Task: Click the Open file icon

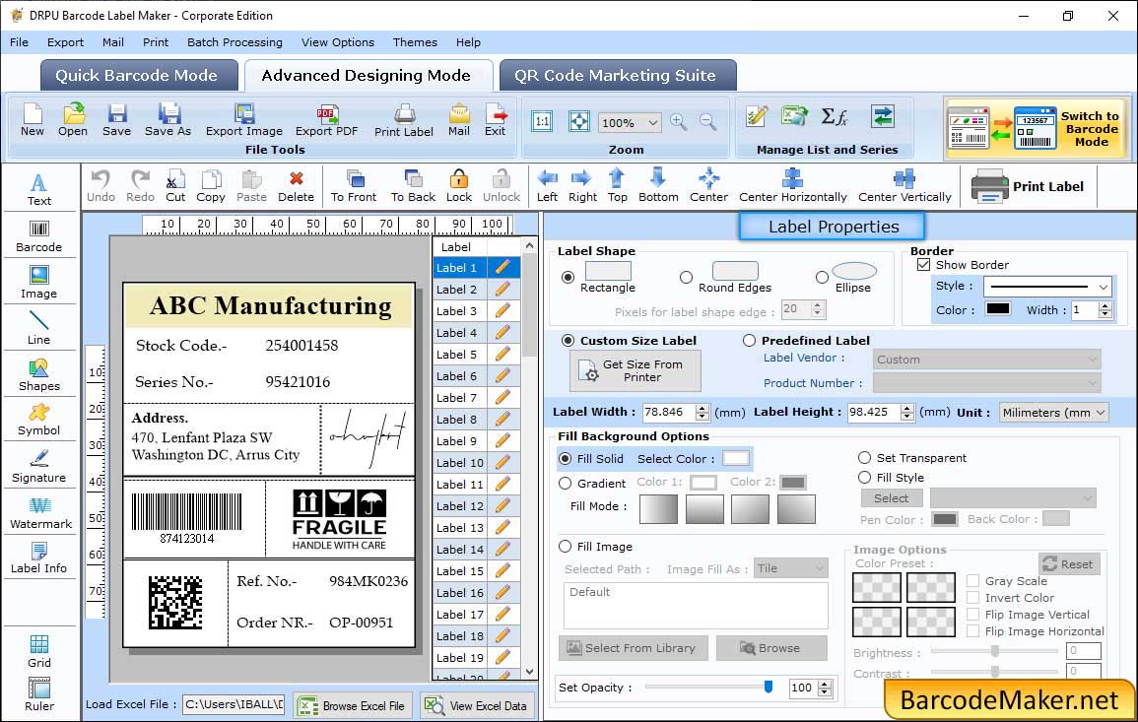Action: (x=73, y=120)
